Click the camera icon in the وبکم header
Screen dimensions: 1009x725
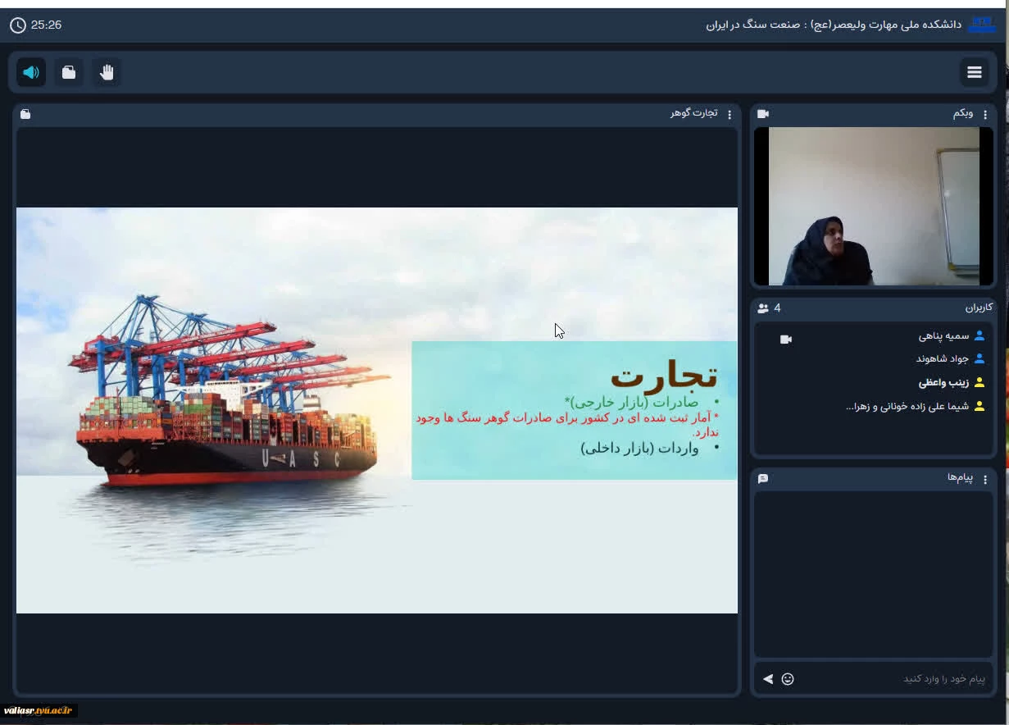(x=763, y=114)
